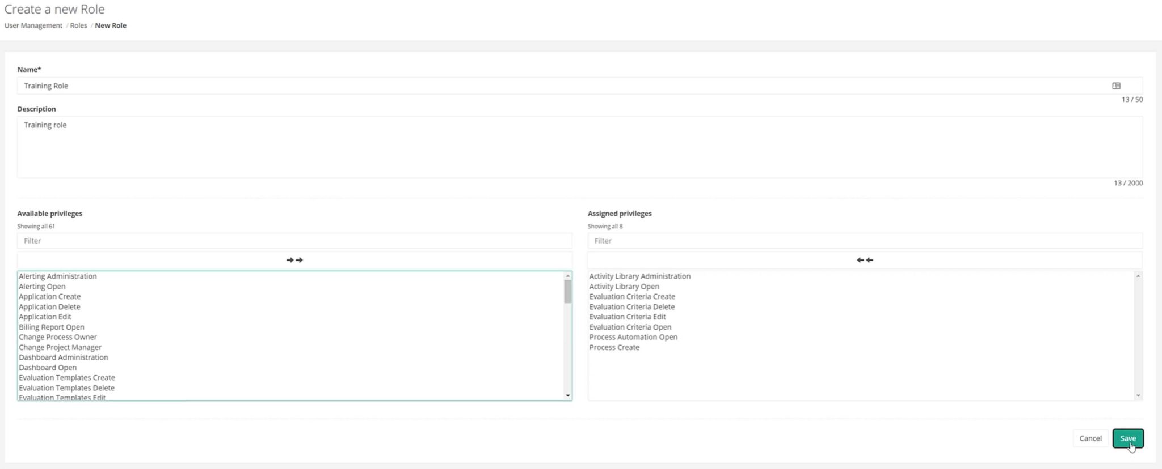Viewport: 1162px width, 469px height.
Task: Select Application Delete privilege
Action: click(50, 307)
